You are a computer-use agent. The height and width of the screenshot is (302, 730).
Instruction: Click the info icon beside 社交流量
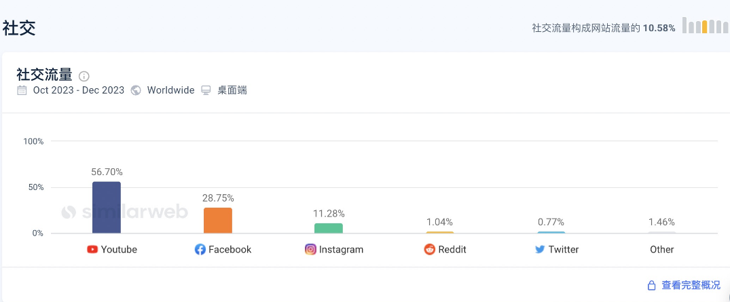pyautogui.click(x=84, y=76)
